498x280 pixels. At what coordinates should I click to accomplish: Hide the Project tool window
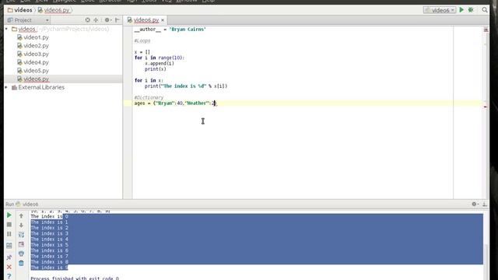click(x=117, y=20)
